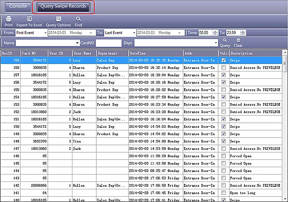
Task: Sort by Addr column header
Action: click(x=201, y=53)
